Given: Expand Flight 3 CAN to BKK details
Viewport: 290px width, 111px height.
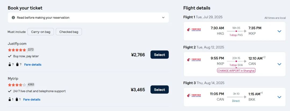Looking at the screenshot, I should [279, 97].
